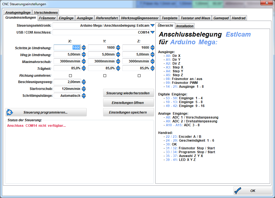
Task: Open the Steuerungselektronik dropdown arrow
Action: (x=153, y=26)
